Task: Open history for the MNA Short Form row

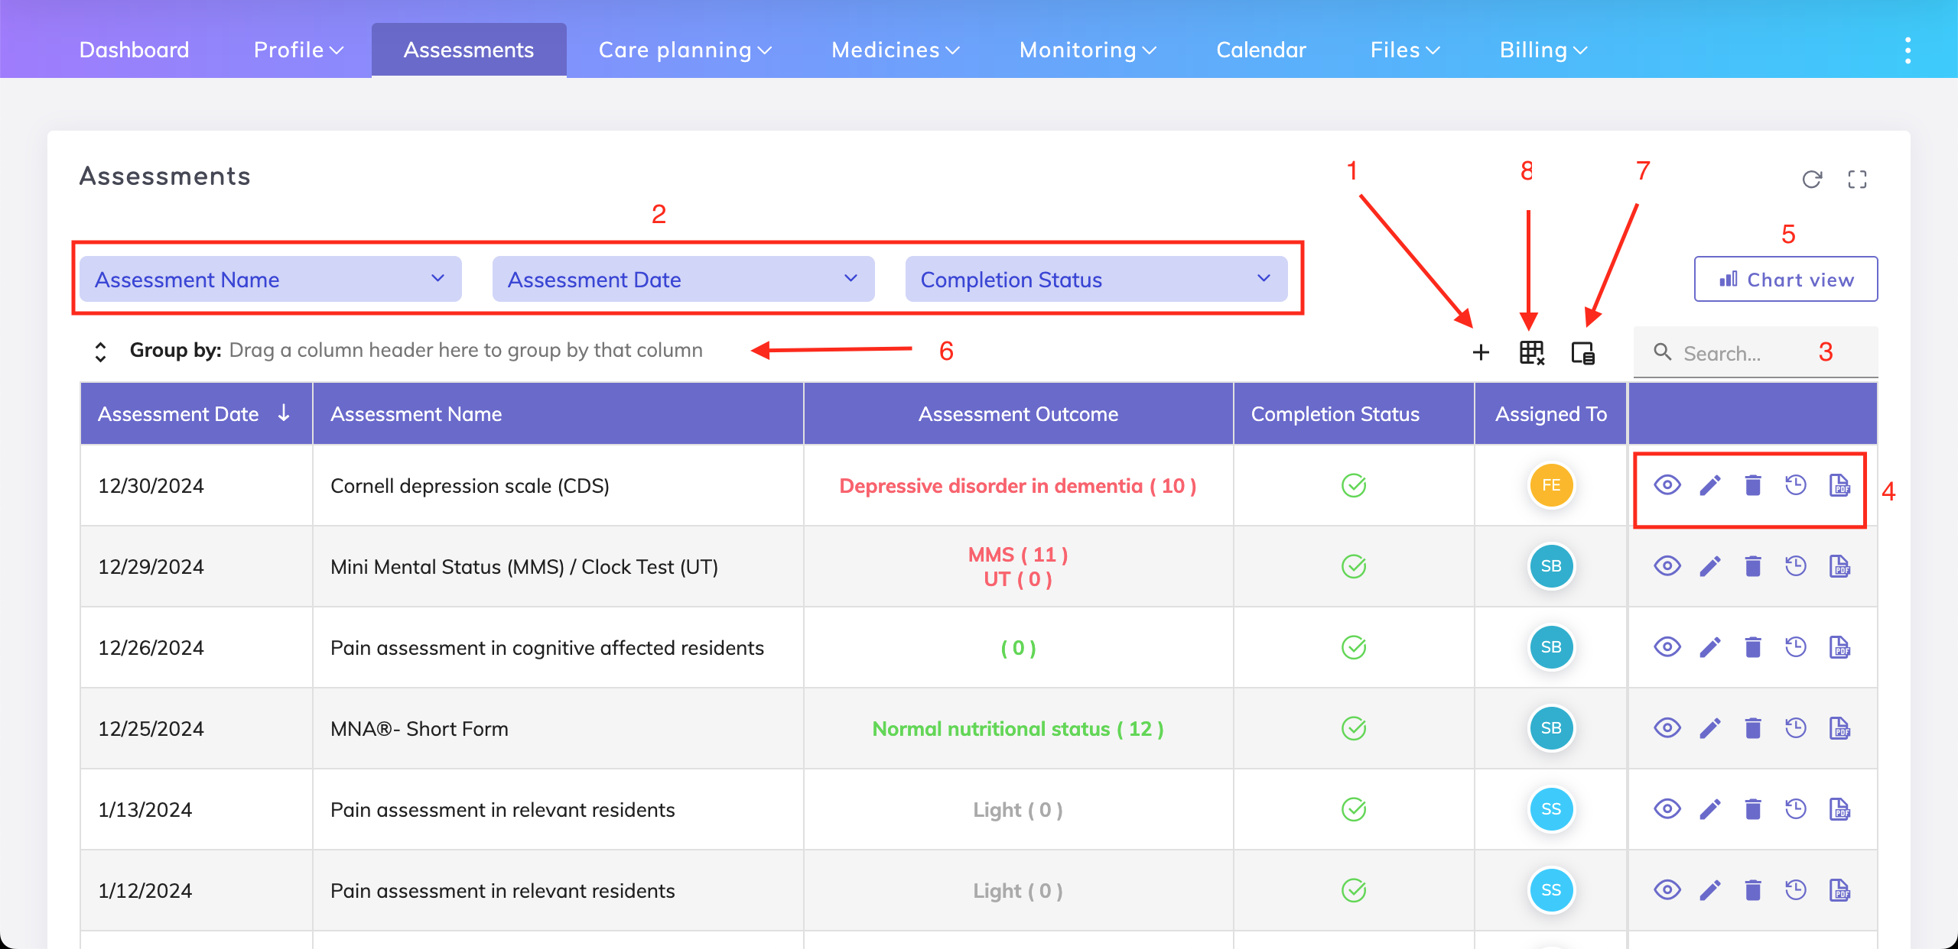Action: pos(1796,728)
